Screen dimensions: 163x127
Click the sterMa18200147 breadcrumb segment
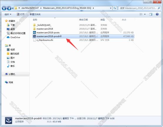(30, 8)
